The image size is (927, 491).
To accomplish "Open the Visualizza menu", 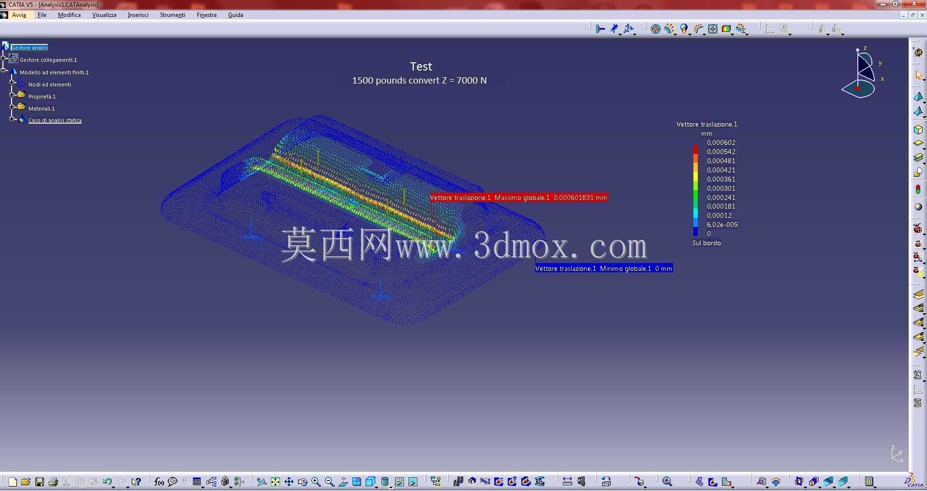I will (104, 15).
